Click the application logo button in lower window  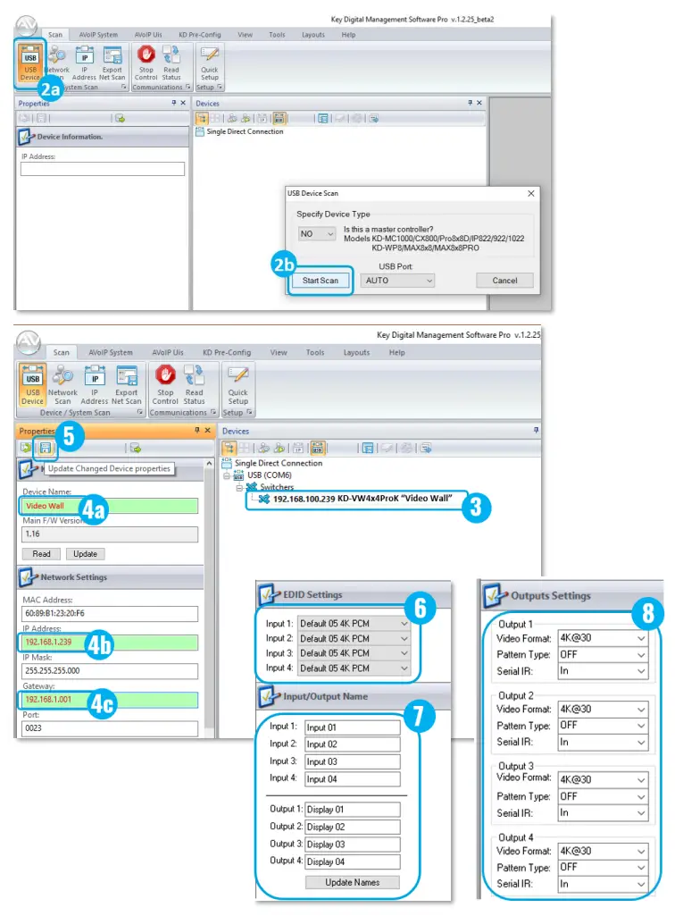click(28, 341)
